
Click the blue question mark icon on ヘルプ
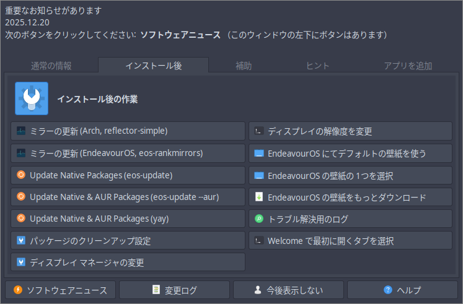tap(388, 290)
